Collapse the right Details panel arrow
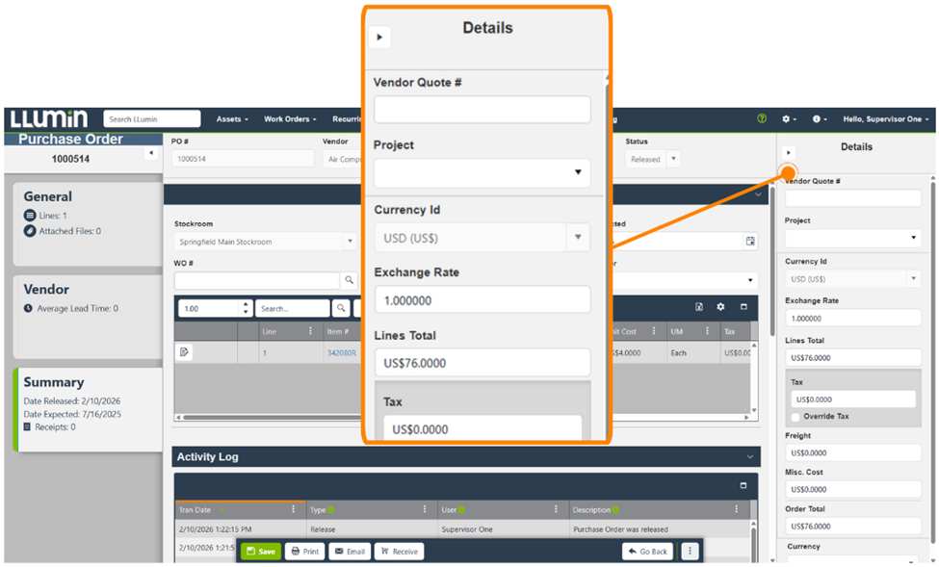 coord(789,153)
